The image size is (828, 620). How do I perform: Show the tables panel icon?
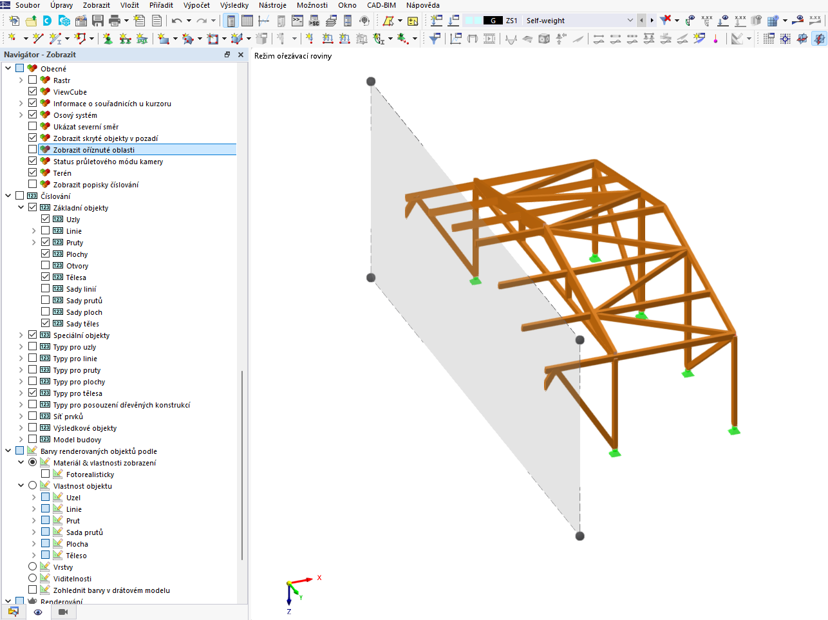pos(247,21)
